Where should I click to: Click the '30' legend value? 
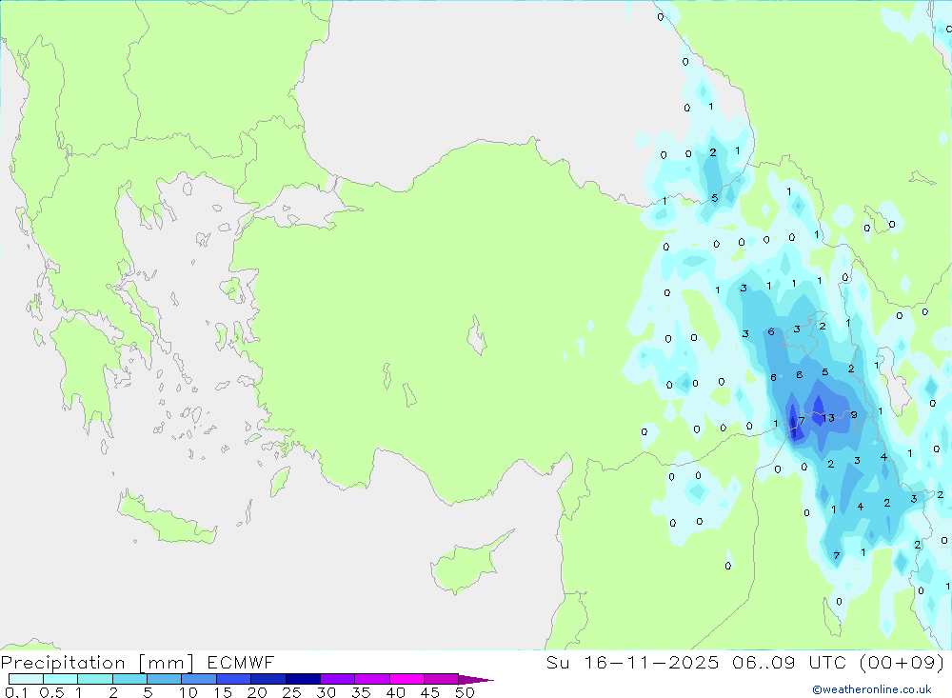point(327,692)
